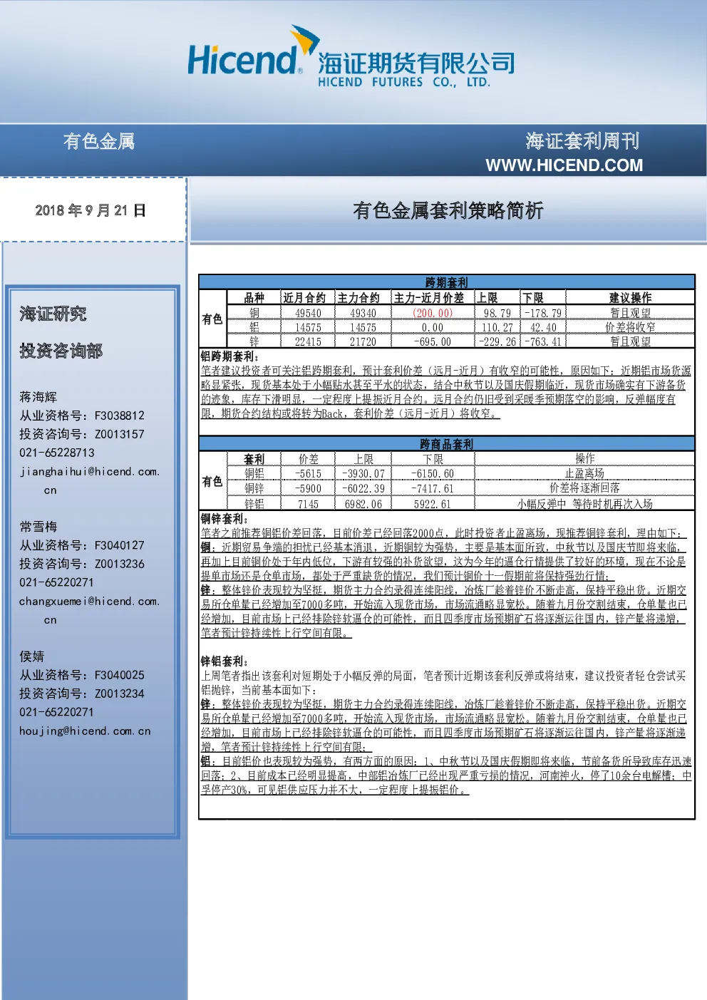Click the 主力-近月价差 column header

429,298
